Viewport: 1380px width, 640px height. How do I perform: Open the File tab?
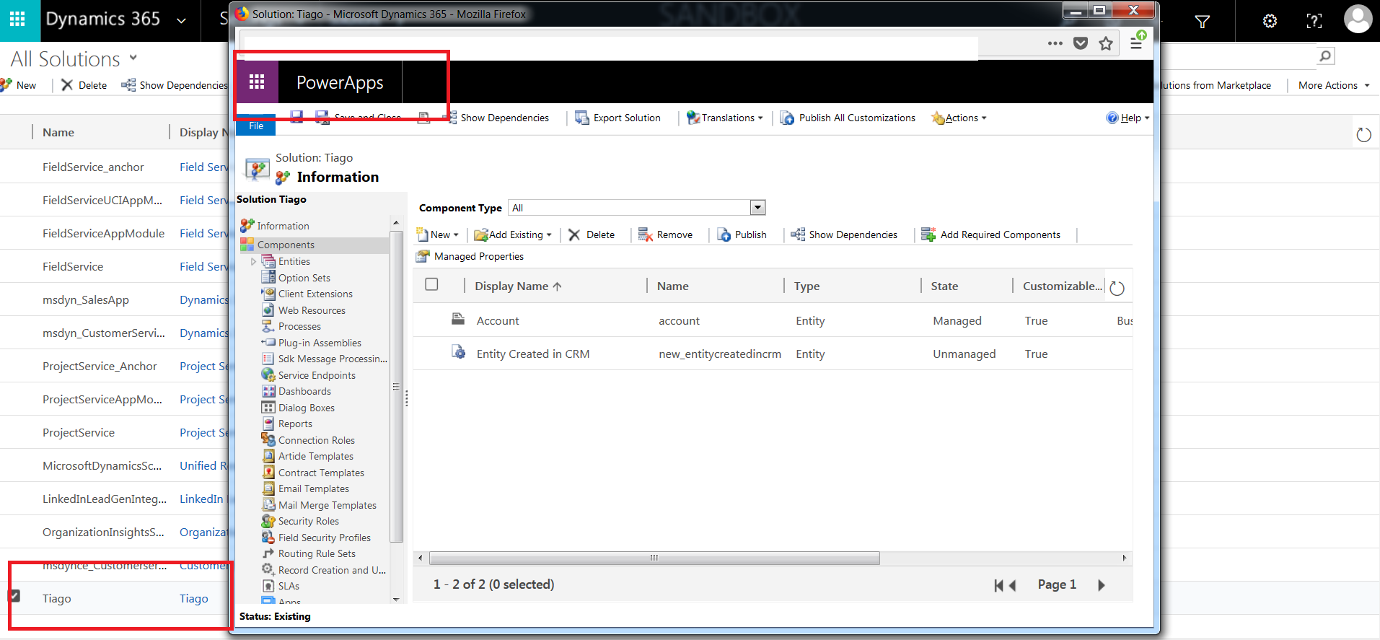(x=256, y=126)
